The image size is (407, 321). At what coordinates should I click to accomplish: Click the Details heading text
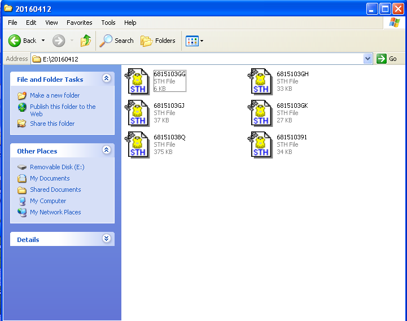pyautogui.click(x=28, y=240)
